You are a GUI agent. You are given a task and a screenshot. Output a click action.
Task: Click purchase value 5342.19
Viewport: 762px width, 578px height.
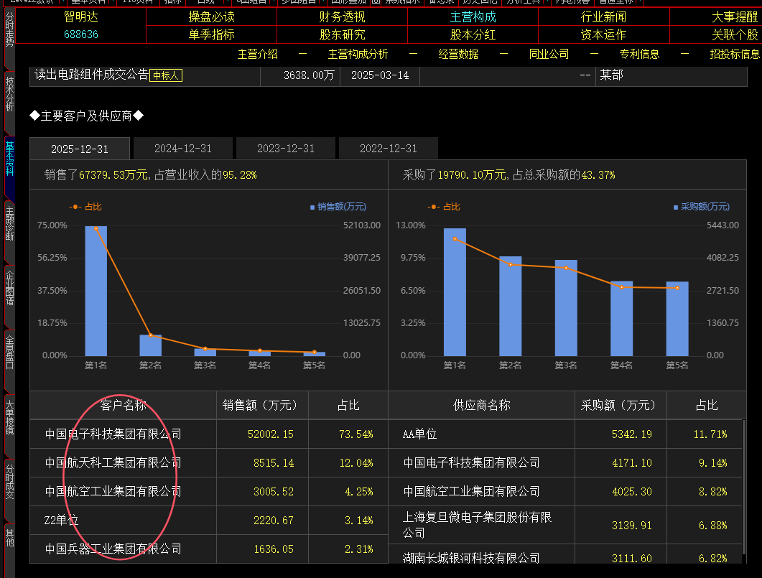(x=632, y=434)
